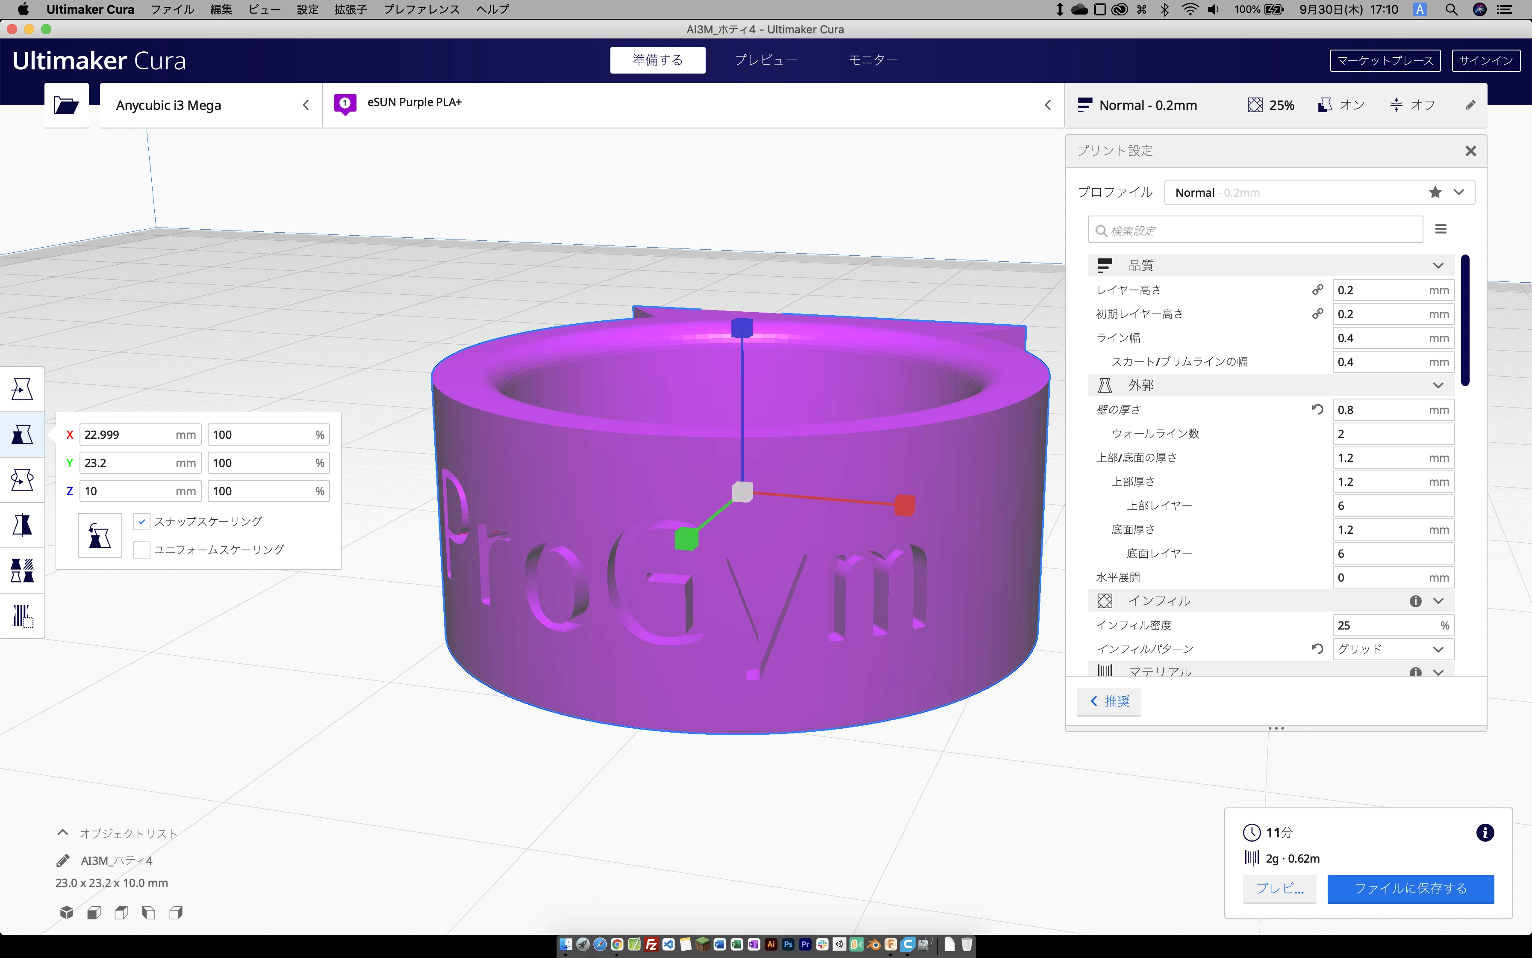Open the プレビュー tab
This screenshot has height=958, width=1532.
766,59
